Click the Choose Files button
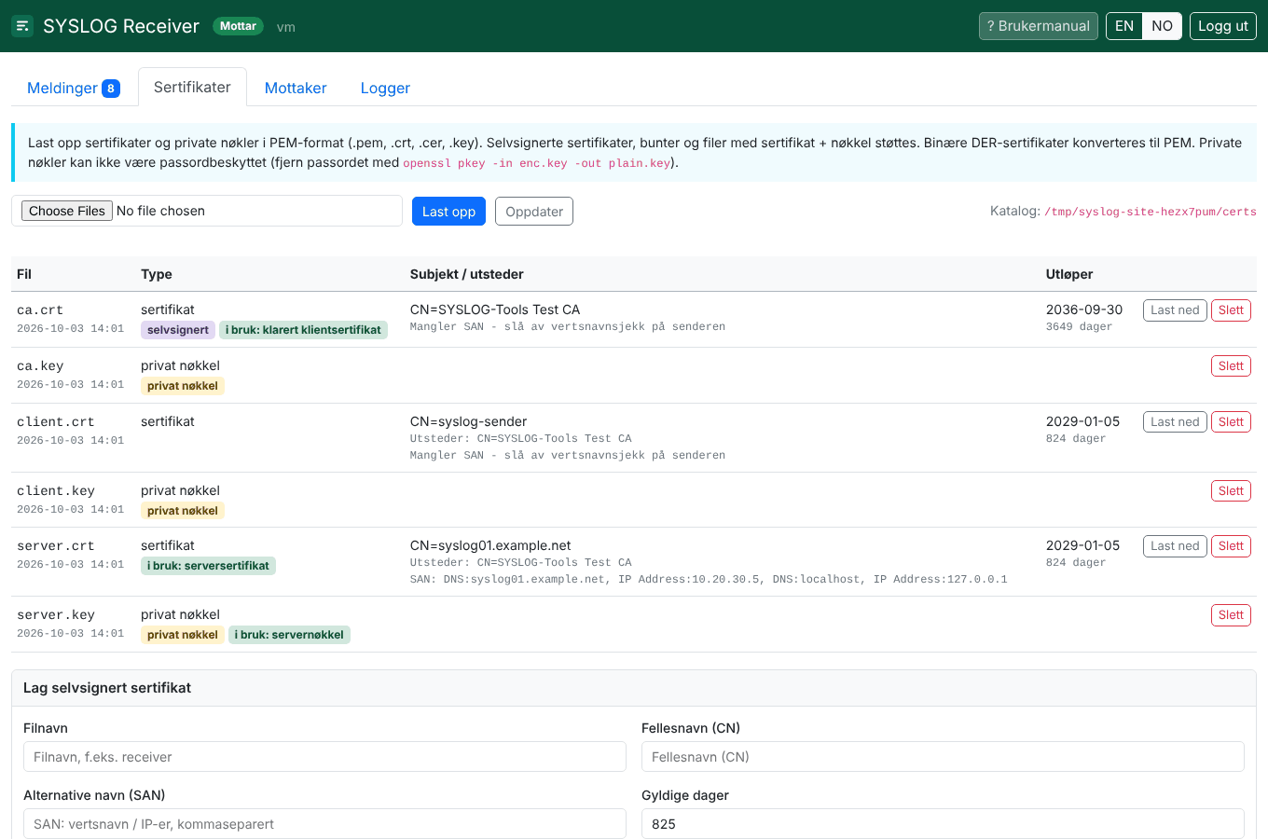This screenshot has height=839, width=1268. (x=67, y=211)
